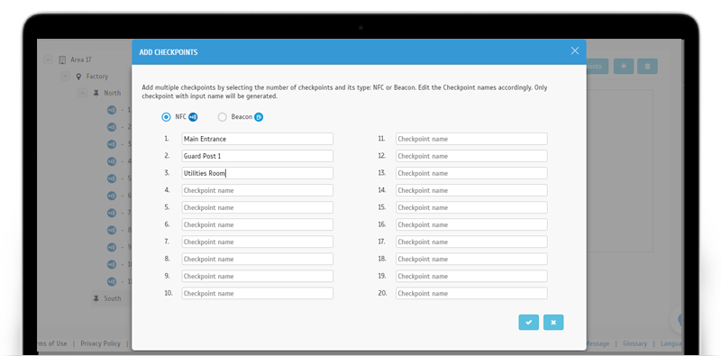The height and width of the screenshot is (356, 721).
Task: Click NFC icon of checkpoint 5 in tree
Action: (111, 178)
